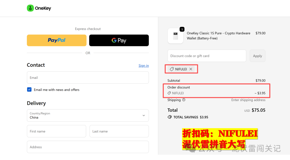Click the product name OneKey Classic 1S Pure
The height and width of the screenshot is (160, 290).
[218, 36]
